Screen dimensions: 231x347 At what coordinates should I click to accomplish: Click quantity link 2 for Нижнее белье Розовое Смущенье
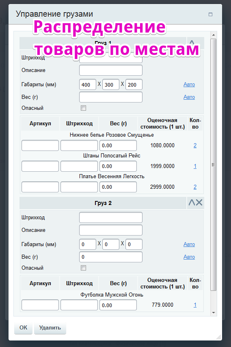pos(195,145)
